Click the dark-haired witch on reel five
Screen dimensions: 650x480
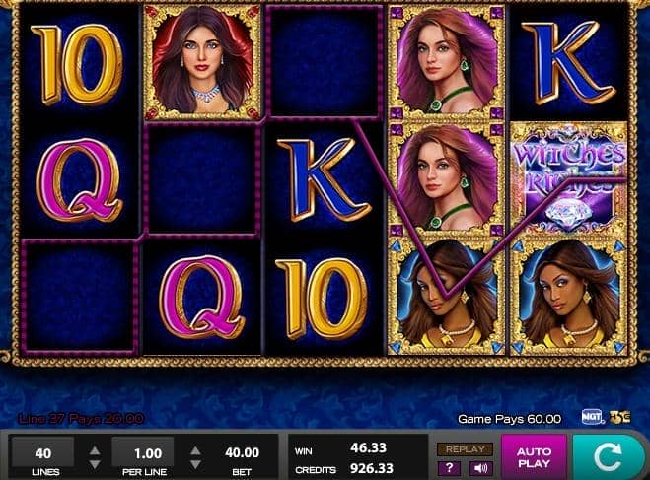tap(569, 298)
